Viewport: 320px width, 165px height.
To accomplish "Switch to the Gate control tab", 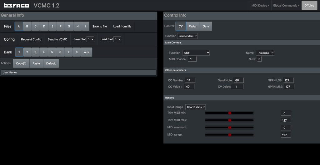I will pos(206,26).
